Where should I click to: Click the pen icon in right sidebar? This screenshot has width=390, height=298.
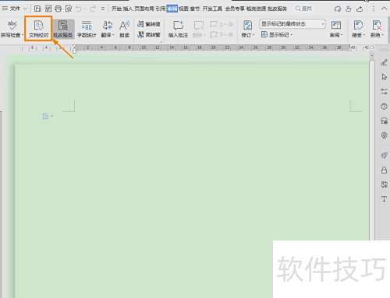[x=384, y=62]
